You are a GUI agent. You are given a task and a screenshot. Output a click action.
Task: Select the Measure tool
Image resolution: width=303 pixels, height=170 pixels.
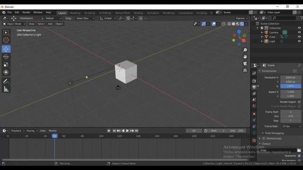pyautogui.click(x=6, y=89)
